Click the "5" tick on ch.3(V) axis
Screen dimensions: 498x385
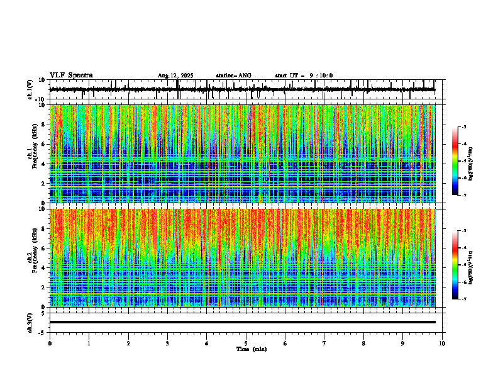[43, 313]
